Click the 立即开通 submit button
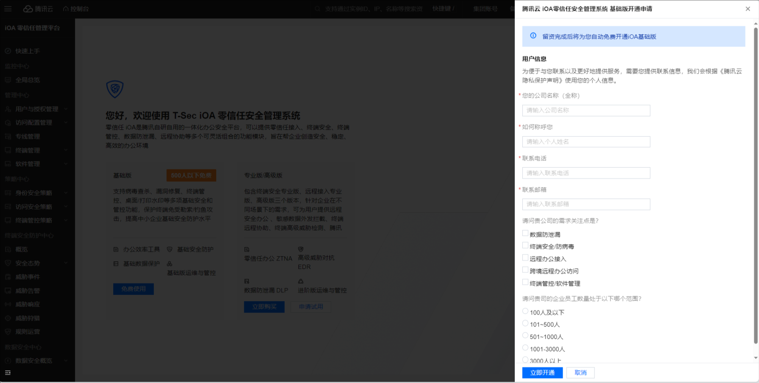This screenshot has width=759, height=383. pos(542,373)
